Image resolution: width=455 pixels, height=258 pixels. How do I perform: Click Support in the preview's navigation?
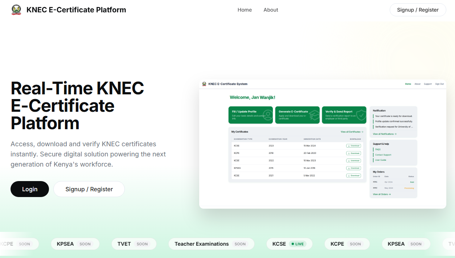click(428, 84)
